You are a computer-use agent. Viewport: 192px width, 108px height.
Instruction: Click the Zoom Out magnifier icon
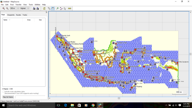[7, 8]
